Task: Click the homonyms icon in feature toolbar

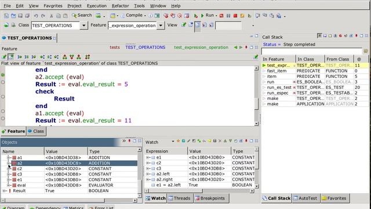Action: click(88, 57)
